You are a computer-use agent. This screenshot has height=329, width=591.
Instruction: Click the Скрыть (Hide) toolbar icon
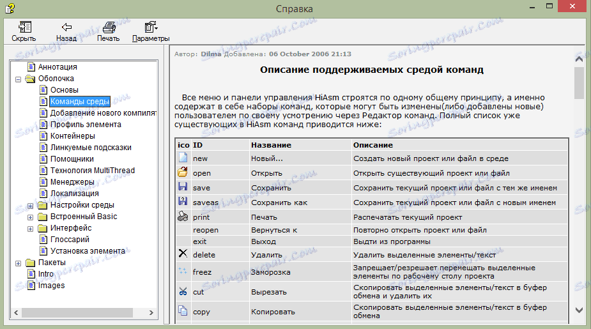[x=25, y=27]
